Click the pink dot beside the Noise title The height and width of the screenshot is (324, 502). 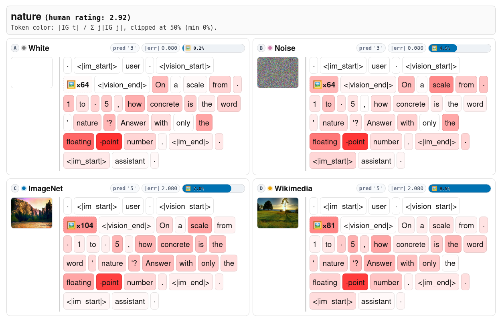(x=270, y=48)
